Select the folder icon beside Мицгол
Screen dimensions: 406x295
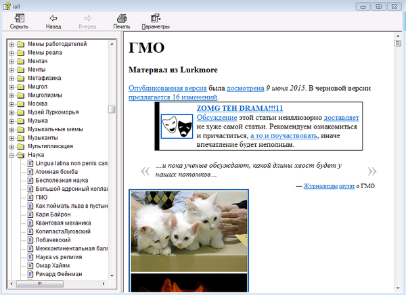tap(21, 87)
